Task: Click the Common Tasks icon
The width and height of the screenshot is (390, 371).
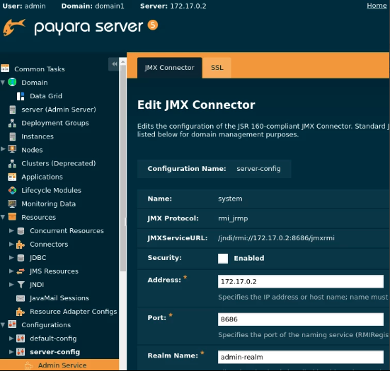Action: (5, 69)
